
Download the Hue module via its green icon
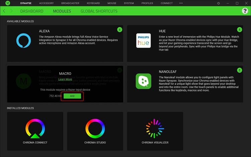(240, 29)
